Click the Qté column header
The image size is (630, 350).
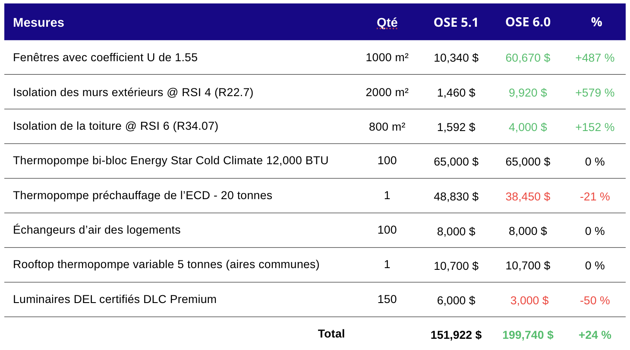click(x=387, y=22)
